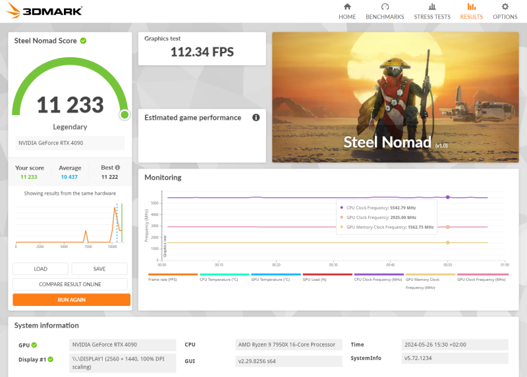The width and height of the screenshot is (527, 377).
Task: Click the score distribution chart
Action: (70, 225)
